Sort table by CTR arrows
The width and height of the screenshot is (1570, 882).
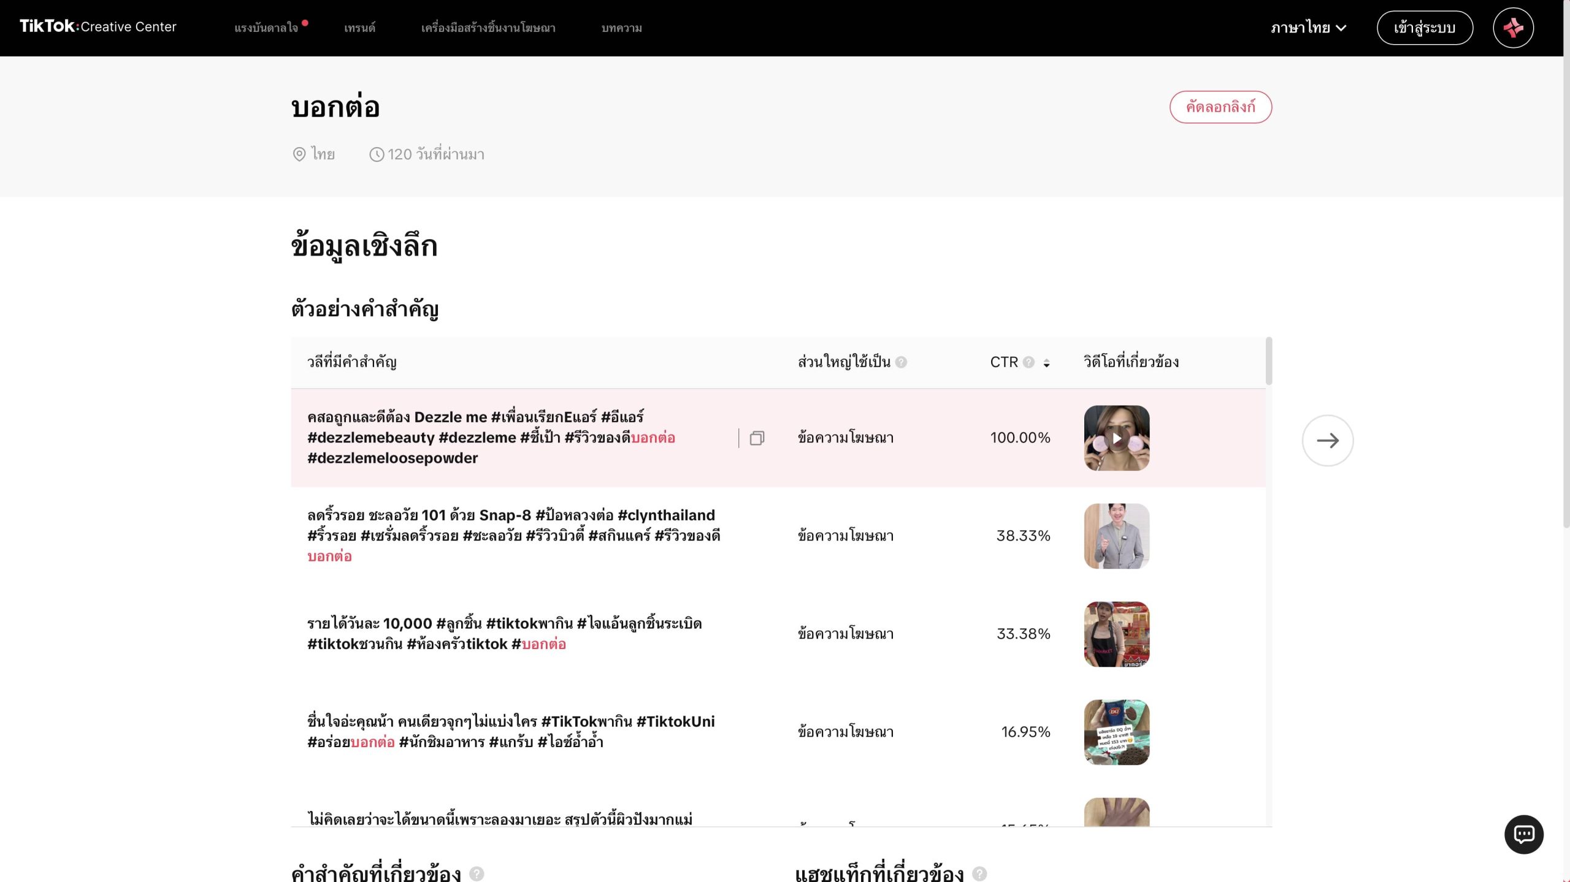[x=1046, y=363]
